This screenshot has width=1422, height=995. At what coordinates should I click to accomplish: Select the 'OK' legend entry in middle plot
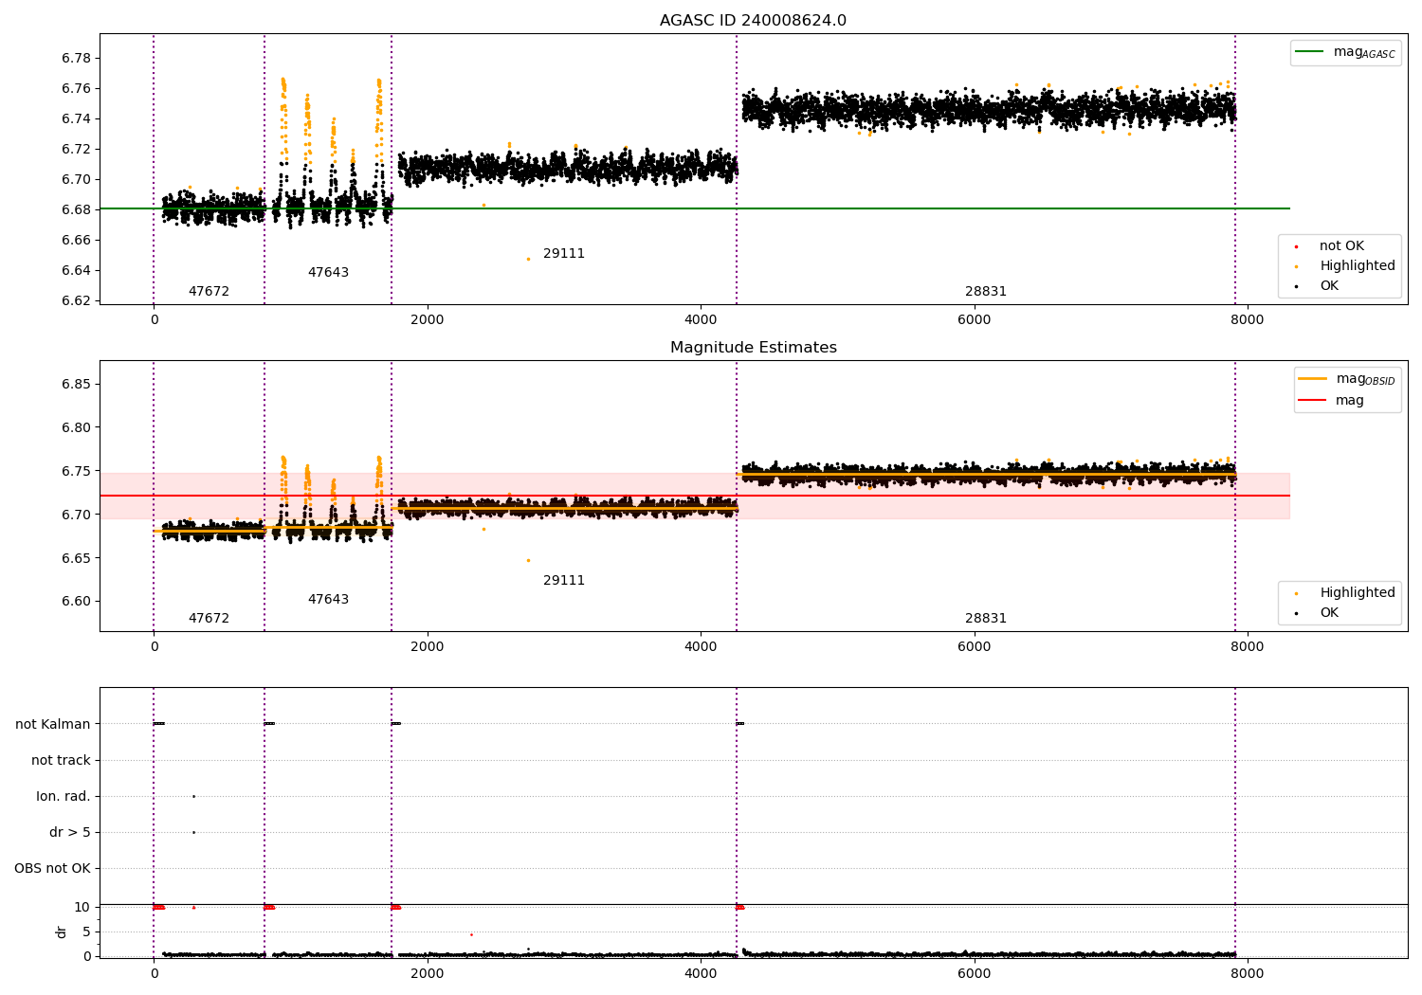pos(1329,613)
